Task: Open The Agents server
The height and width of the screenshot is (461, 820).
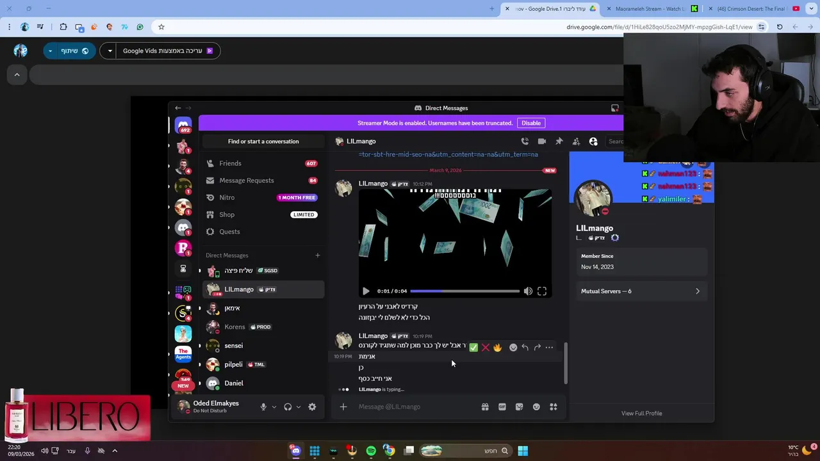Action: (183, 354)
